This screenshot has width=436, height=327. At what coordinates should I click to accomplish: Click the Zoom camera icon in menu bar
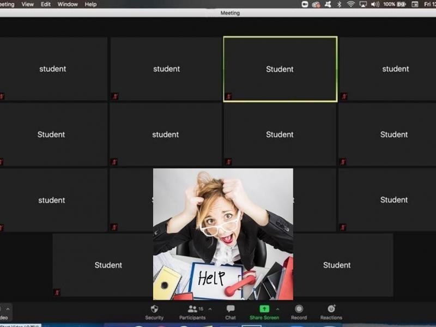[305, 4]
